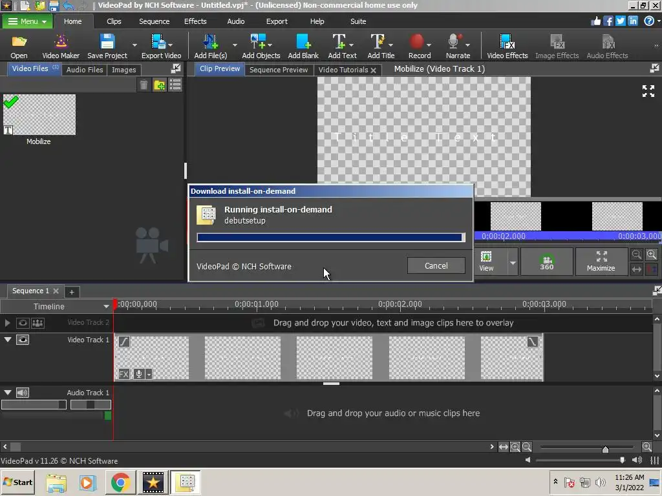Open the Timeline mode dropdown
The image size is (662, 496).
pos(106,307)
